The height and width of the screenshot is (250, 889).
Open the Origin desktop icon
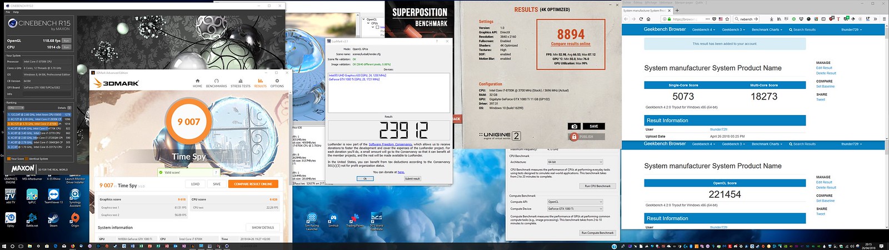[x=75, y=219]
